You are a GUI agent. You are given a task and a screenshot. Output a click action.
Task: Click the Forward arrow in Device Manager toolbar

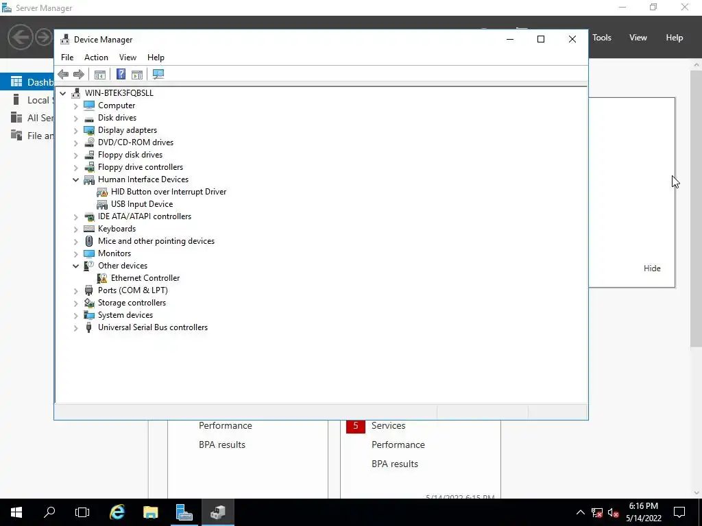pos(78,74)
